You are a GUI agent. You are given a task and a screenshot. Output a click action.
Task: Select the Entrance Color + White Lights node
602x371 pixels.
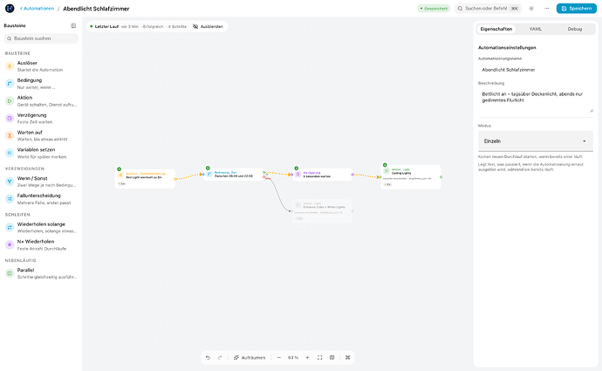click(x=322, y=211)
